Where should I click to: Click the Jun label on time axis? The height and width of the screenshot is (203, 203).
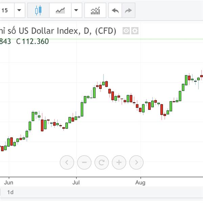pyautogui.click(x=9, y=183)
